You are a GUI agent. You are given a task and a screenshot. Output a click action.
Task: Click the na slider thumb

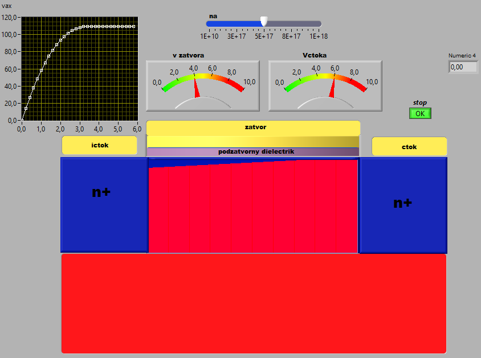[x=264, y=22]
